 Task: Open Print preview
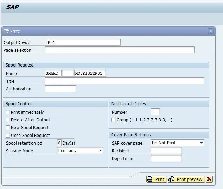point(186,179)
